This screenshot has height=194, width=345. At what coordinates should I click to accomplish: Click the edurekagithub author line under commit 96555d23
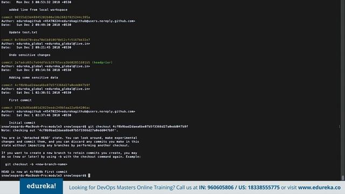tap(68, 21)
